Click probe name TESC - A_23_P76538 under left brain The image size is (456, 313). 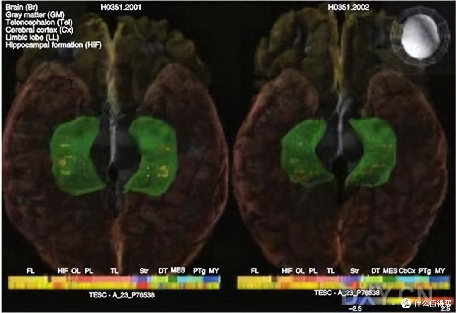[122, 295]
